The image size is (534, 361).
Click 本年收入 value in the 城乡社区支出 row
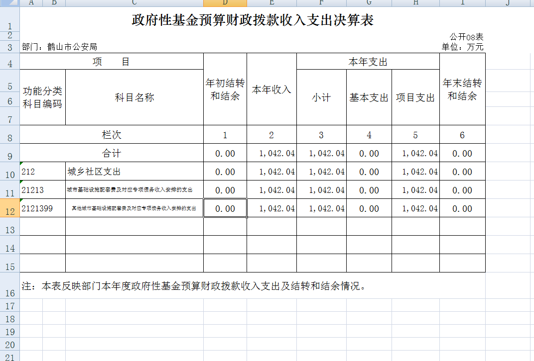pyautogui.click(x=272, y=172)
